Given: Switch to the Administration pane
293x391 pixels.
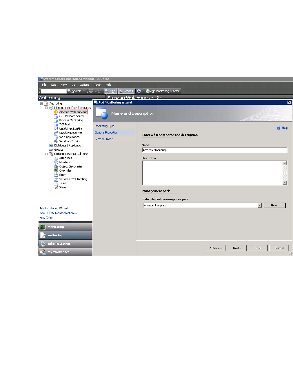Looking at the screenshot, I should (65, 244).
